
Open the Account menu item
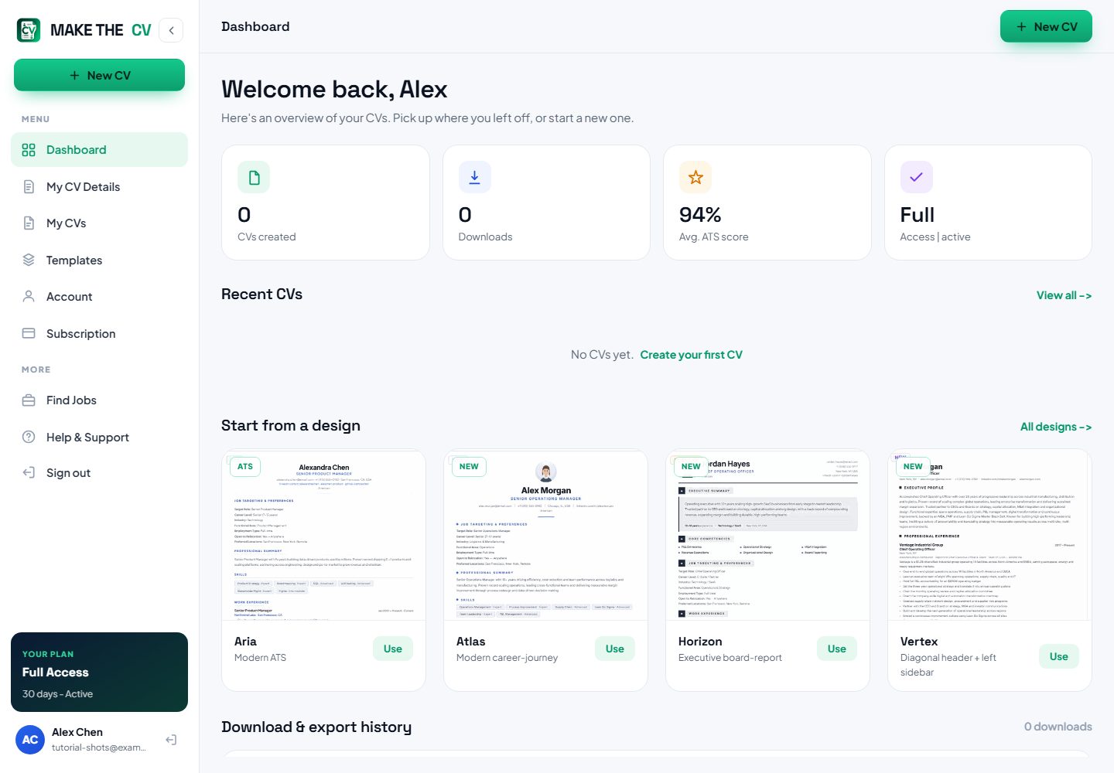pos(99,296)
